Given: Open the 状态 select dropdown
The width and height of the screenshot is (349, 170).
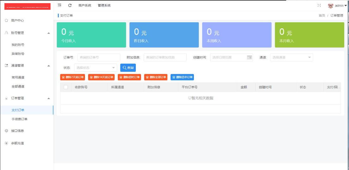Looking at the screenshot, I should point(95,68).
